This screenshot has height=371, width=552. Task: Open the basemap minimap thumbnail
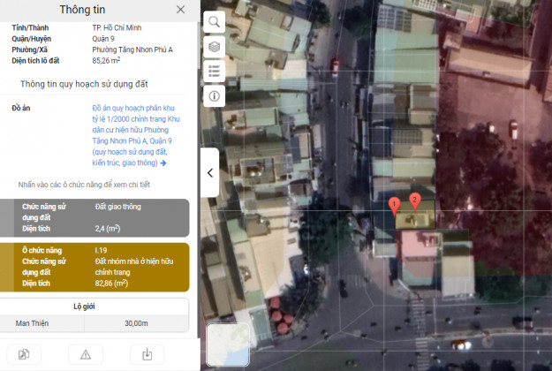(x=228, y=345)
